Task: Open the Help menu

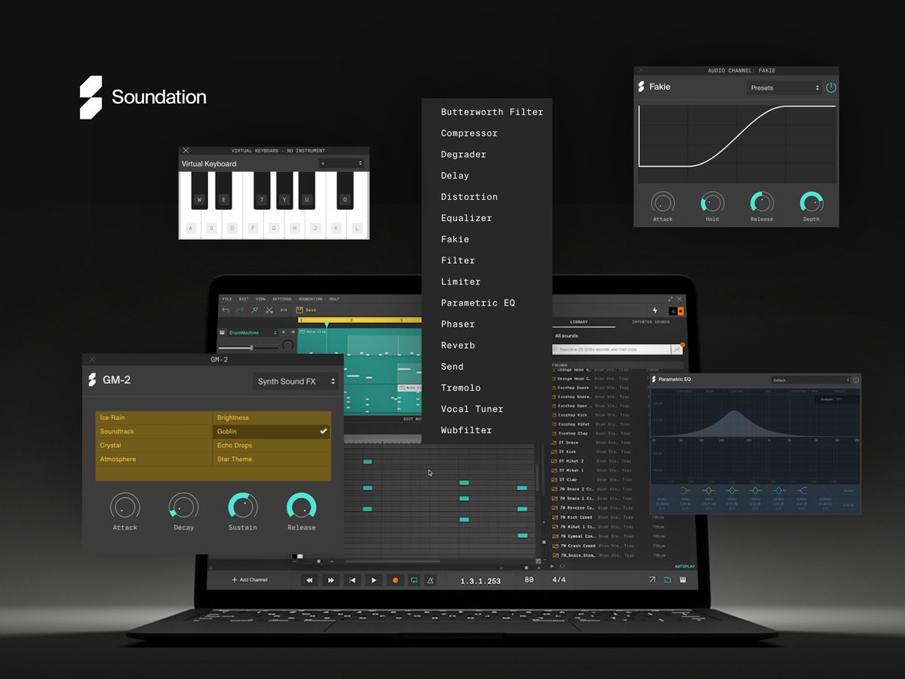Action: click(x=334, y=299)
